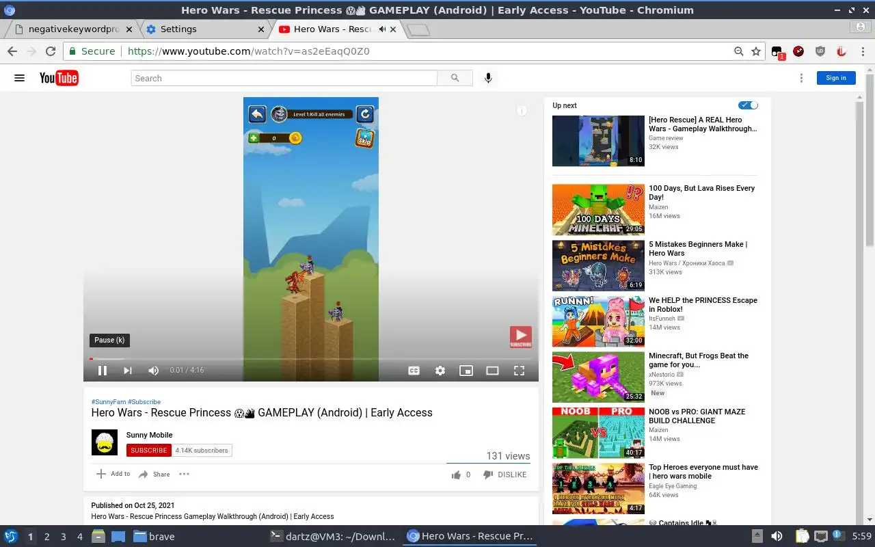Go back using the browser back arrow

(12, 51)
